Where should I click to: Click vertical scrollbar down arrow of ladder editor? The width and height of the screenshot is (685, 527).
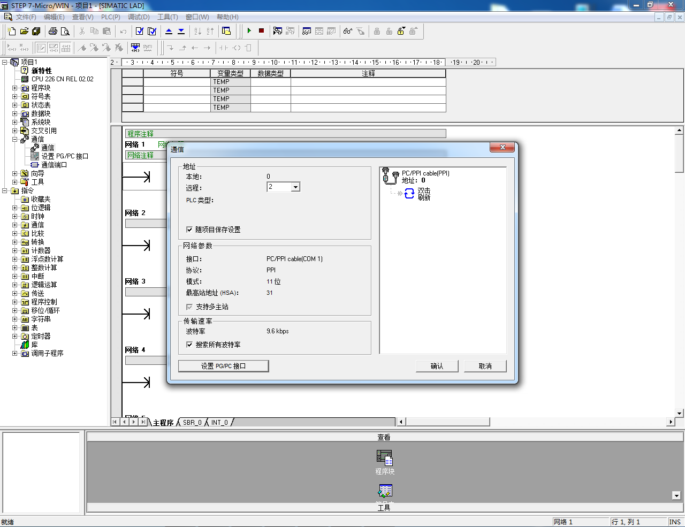coord(679,413)
